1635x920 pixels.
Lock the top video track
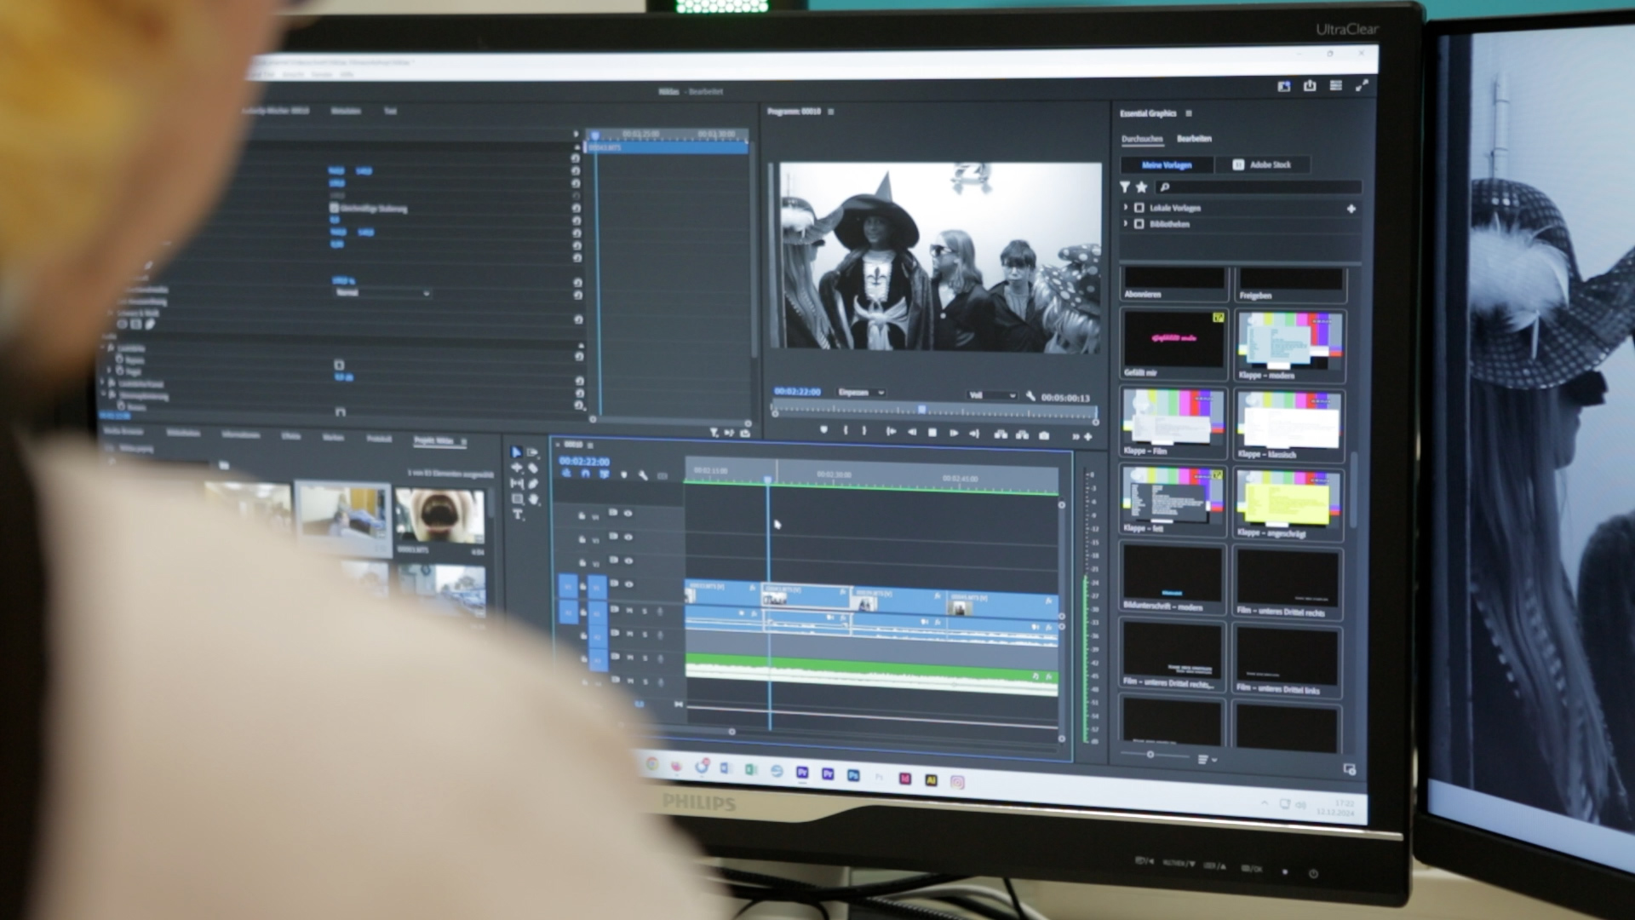tap(582, 516)
